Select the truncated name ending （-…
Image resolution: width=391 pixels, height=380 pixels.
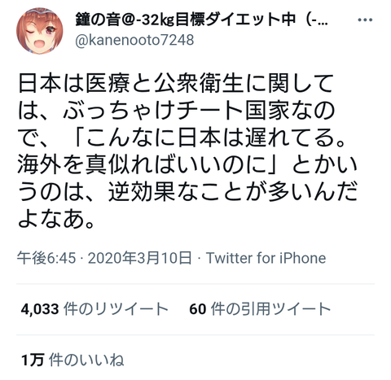(314, 20)
